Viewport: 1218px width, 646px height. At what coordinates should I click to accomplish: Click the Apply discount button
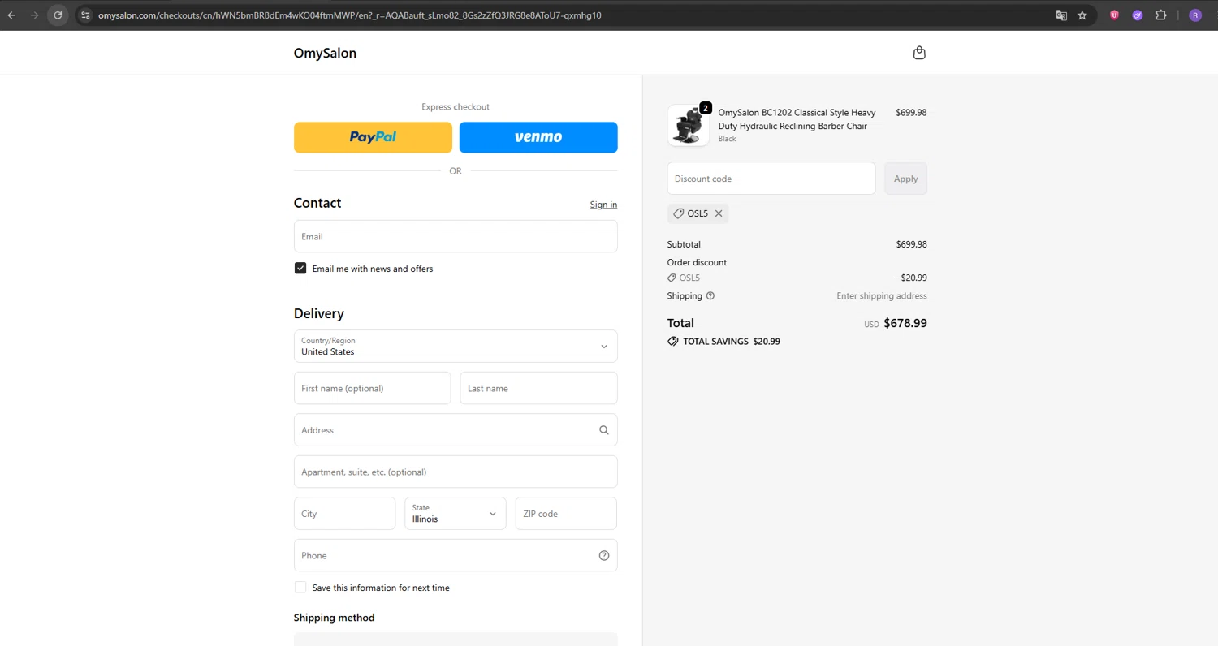tap(905, 179)
